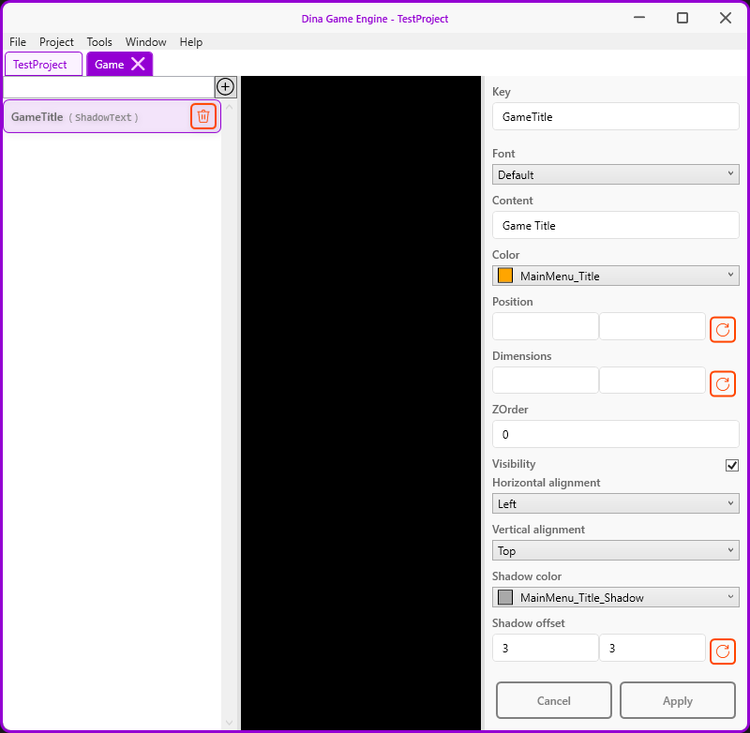Viewport: 750px width, 733px height.
Task: Click the new element name field beside plus
Action: click(109, 87)
